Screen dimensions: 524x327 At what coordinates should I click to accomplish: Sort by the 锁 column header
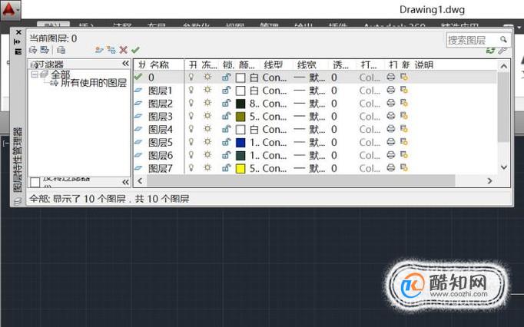coord(228,64)
